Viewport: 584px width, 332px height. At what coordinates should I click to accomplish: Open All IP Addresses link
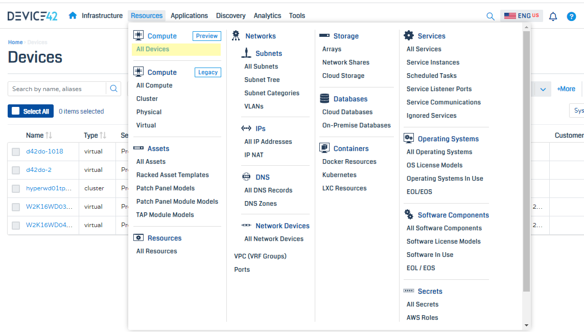click(x=268, y=142)
